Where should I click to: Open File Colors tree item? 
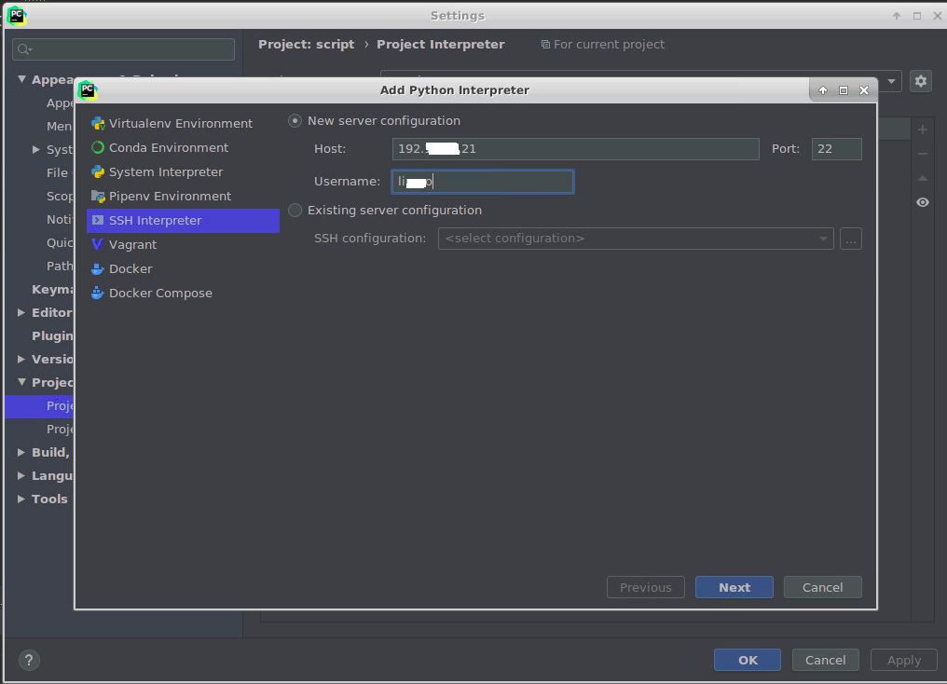[59, 172]
